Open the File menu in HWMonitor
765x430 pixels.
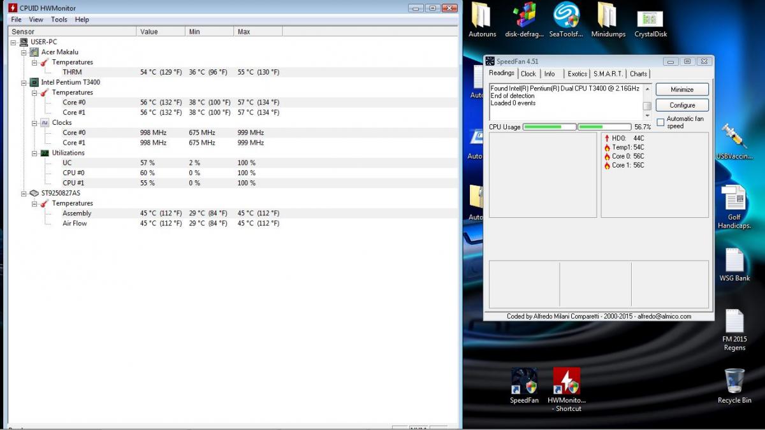tap(16, 20)
